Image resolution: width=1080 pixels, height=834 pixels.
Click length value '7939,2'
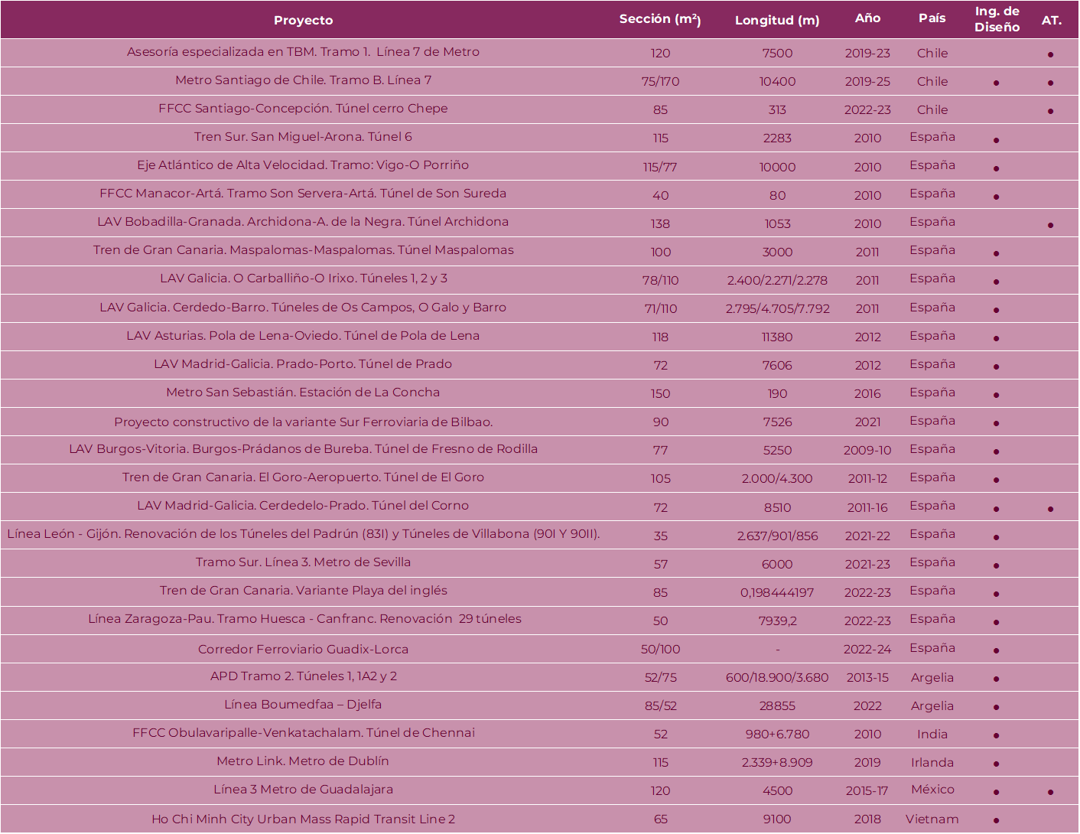click(x=777, y=621)
